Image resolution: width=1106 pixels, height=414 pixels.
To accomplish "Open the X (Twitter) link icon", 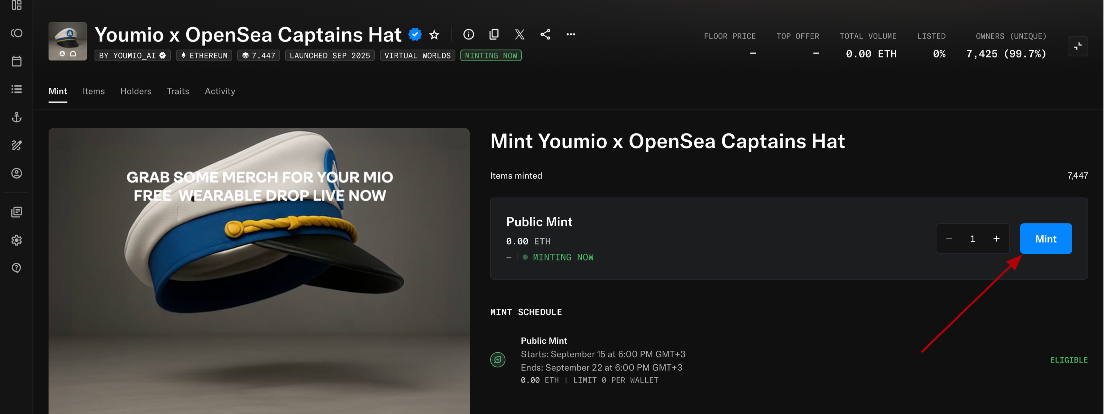I will 520,34.
